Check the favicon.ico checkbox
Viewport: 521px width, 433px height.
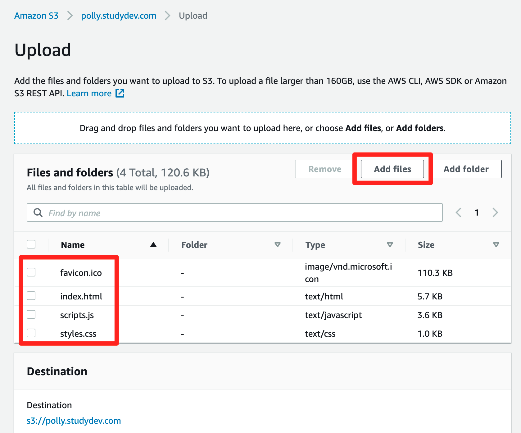(31, 272)
